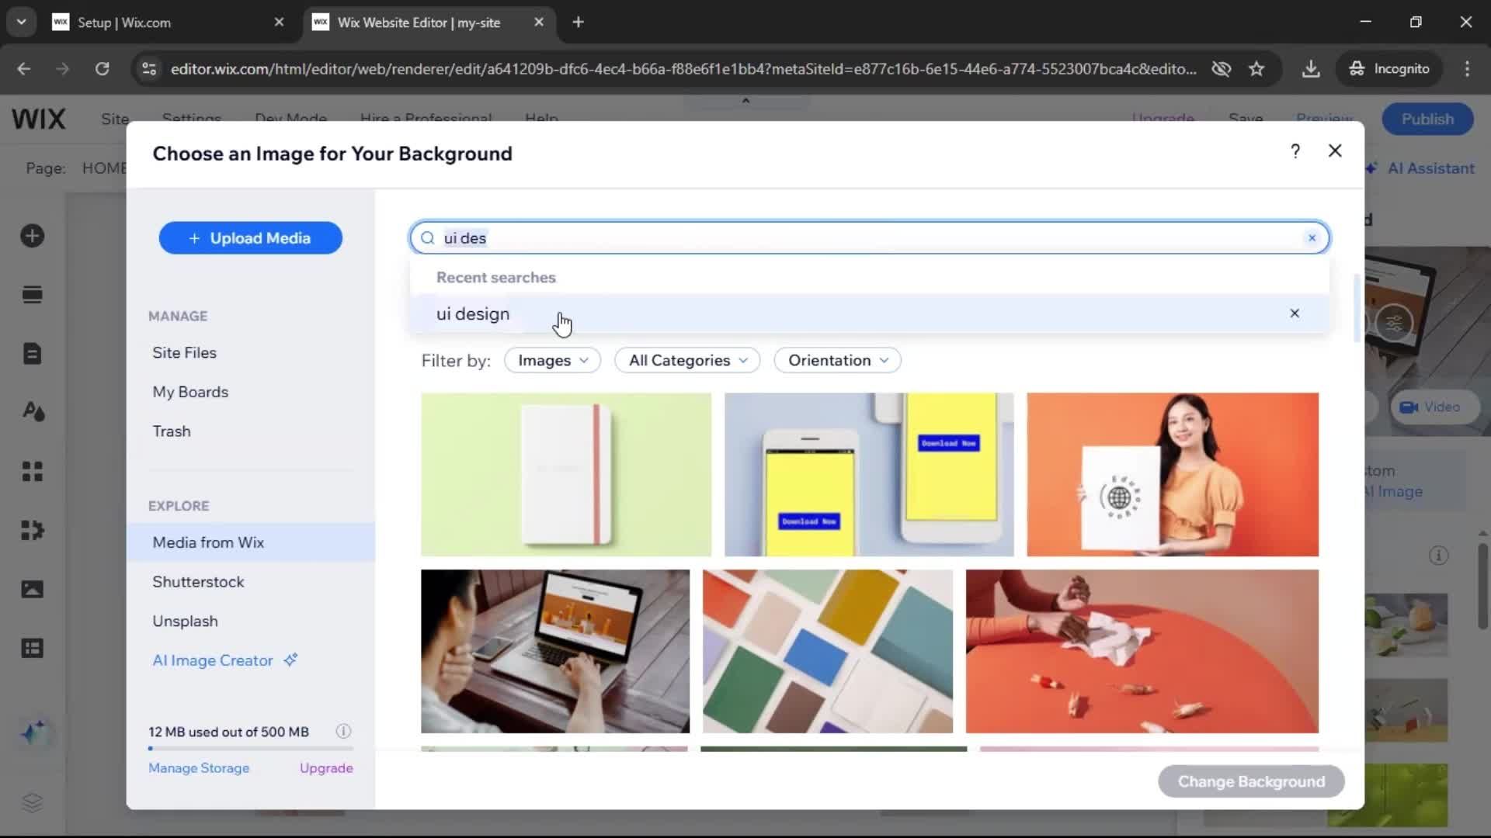
Task: Open the Layers icon at sidebar bottom
Action: click(x=32, y=802)
